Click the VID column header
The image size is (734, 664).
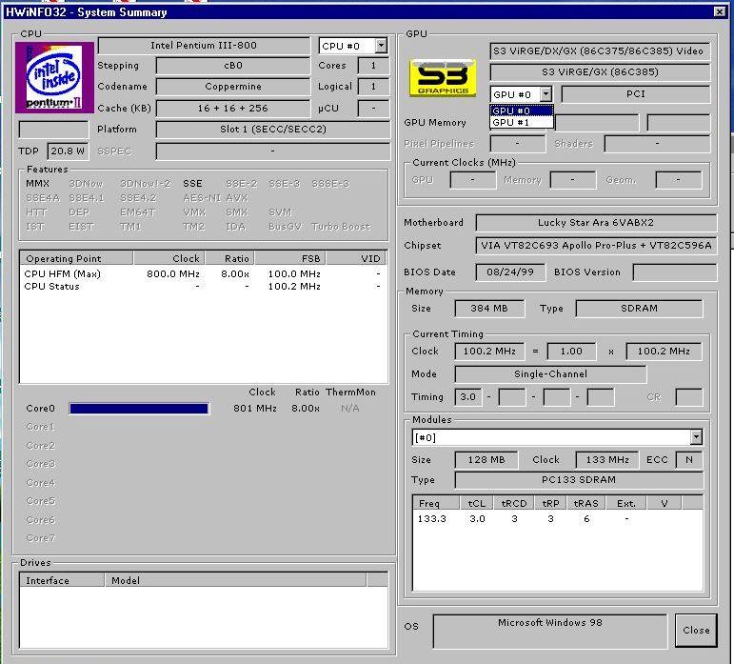[x=356, y=258]
